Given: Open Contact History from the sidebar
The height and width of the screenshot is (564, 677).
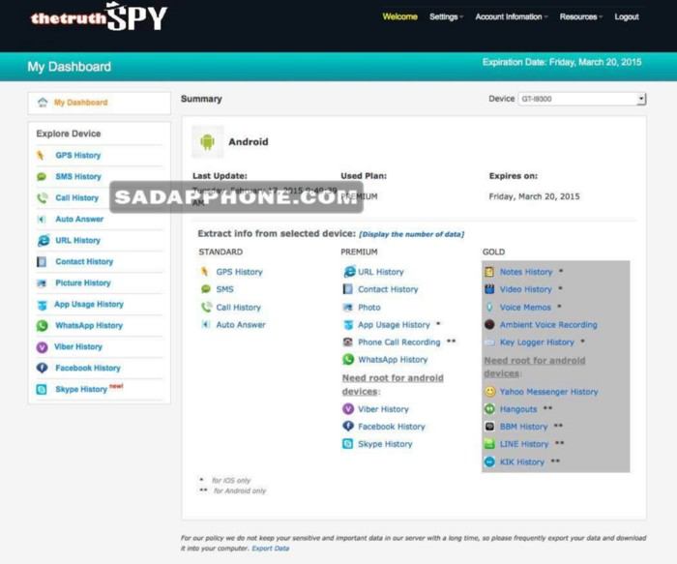Looking at the screenshot, I should (84, 262).
